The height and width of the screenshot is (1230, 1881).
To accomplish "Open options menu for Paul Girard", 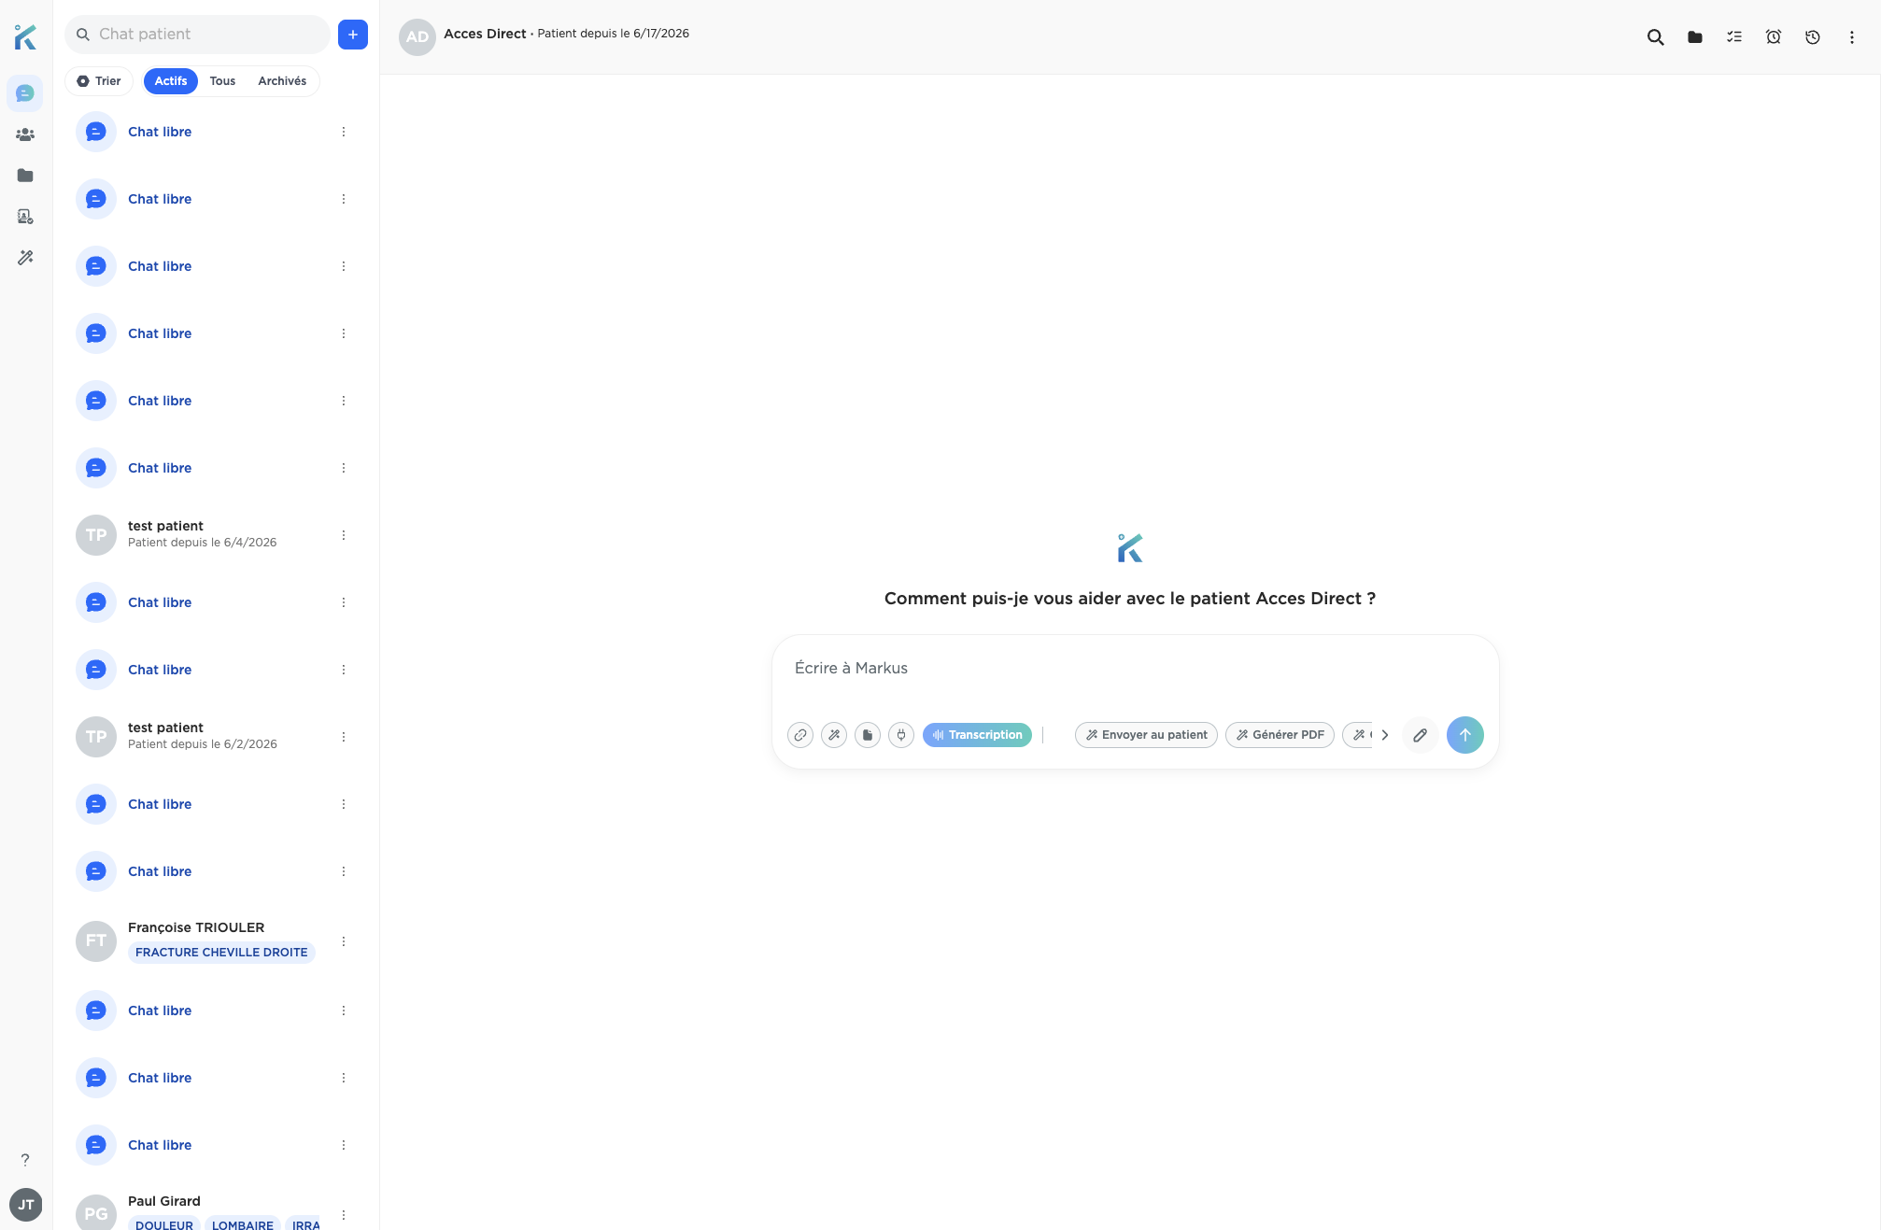I will 344,1215.
